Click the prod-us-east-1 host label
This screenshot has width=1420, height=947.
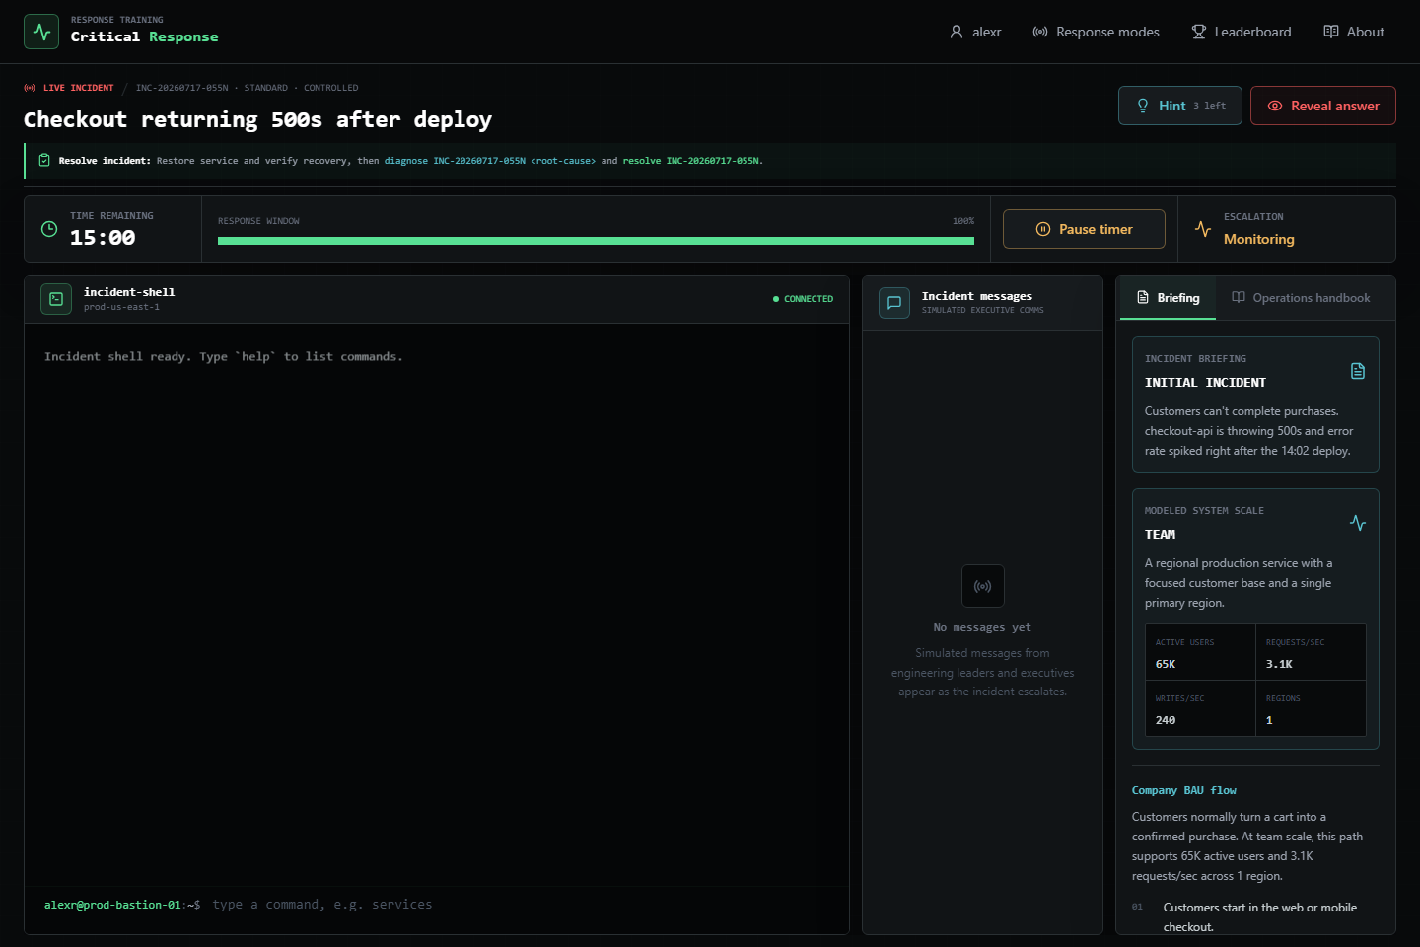(121, 307)
